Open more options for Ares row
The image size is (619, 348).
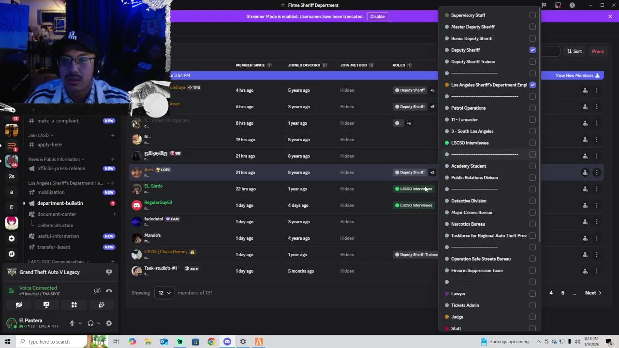597,173
